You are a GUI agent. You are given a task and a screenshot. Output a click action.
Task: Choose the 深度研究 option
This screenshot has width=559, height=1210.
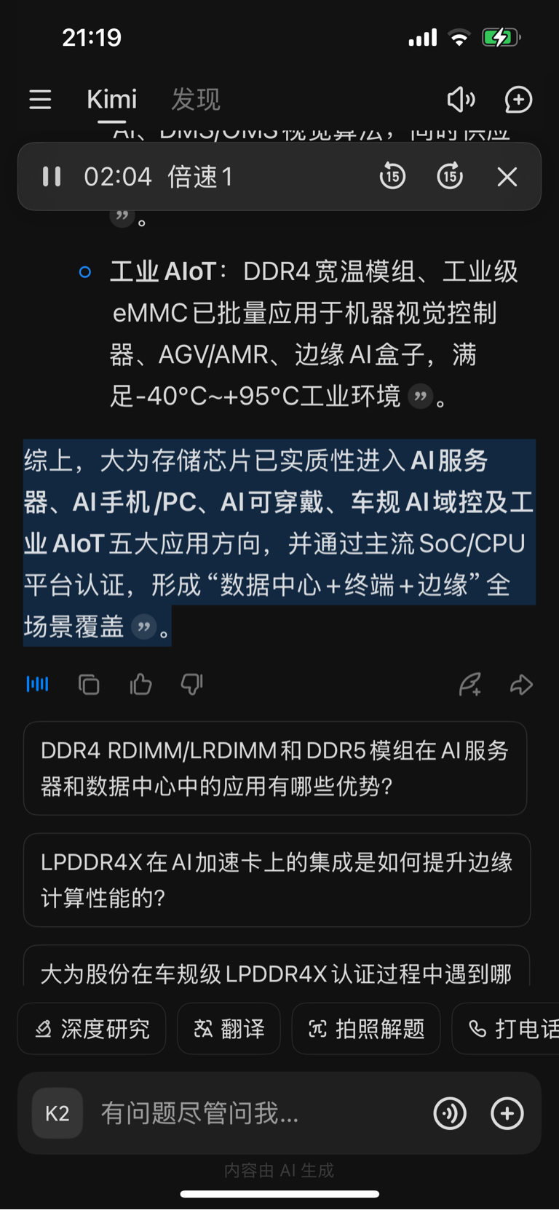92,1029
